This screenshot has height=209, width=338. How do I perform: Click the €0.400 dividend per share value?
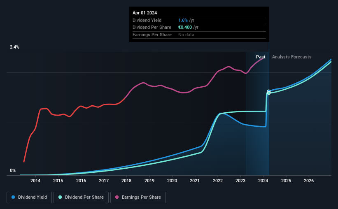click(x=185, y=28)
